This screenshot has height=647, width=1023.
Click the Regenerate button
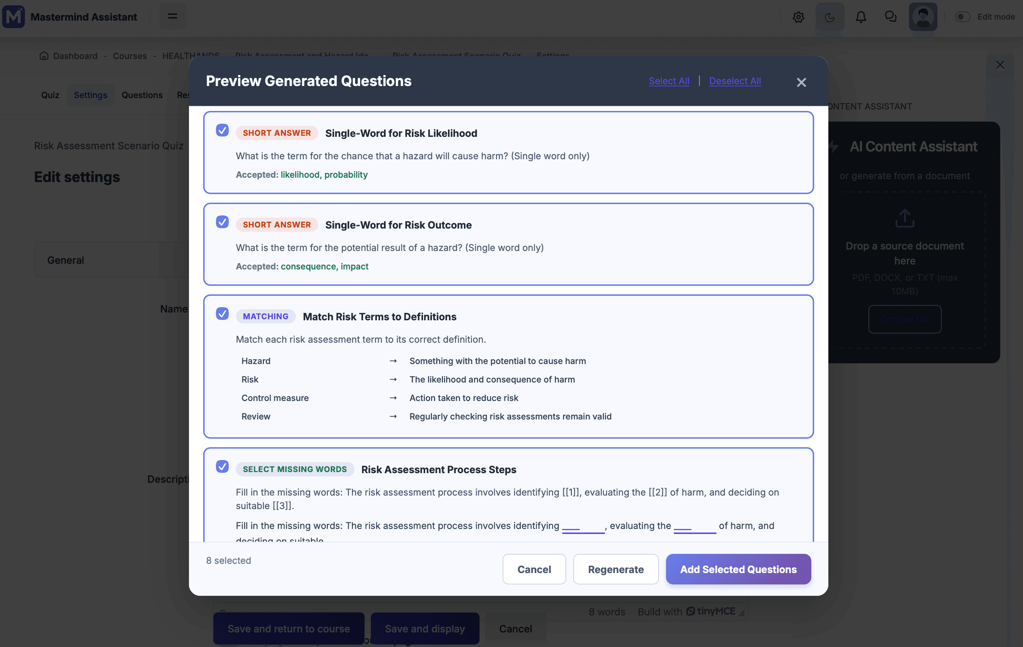616,569
